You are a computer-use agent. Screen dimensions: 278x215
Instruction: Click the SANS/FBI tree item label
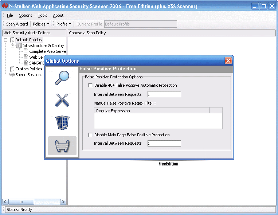pyautogui.click(x=36, y=63)
